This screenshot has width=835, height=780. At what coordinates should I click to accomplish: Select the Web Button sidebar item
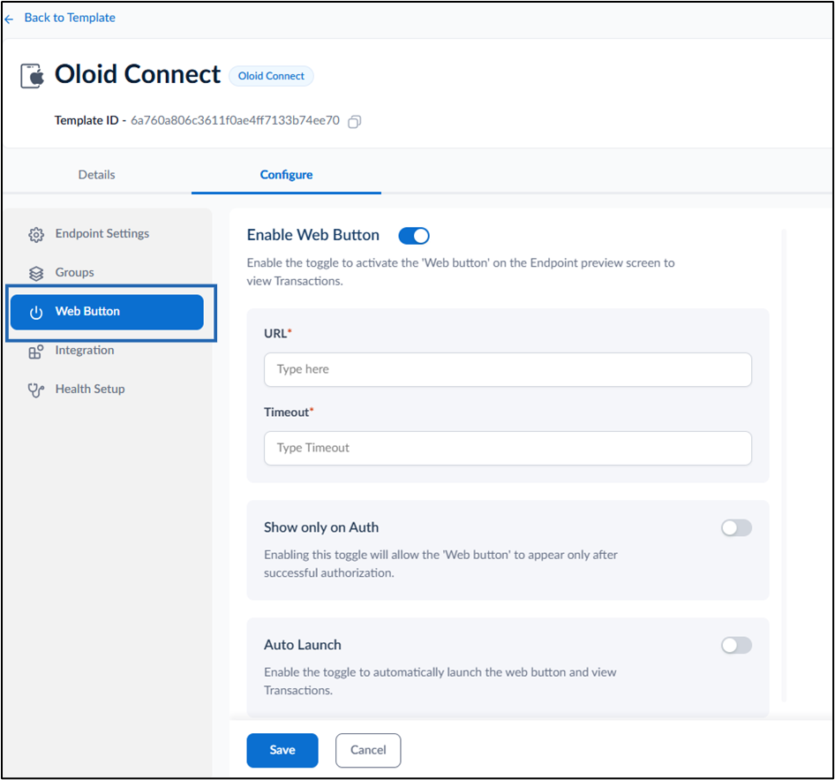pos(107,312)
